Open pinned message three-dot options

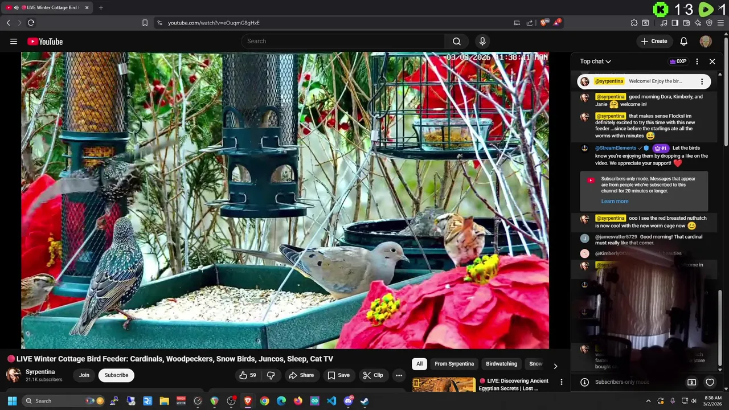[702, 81]
